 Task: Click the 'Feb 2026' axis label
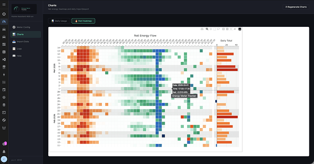pos(54,118)
